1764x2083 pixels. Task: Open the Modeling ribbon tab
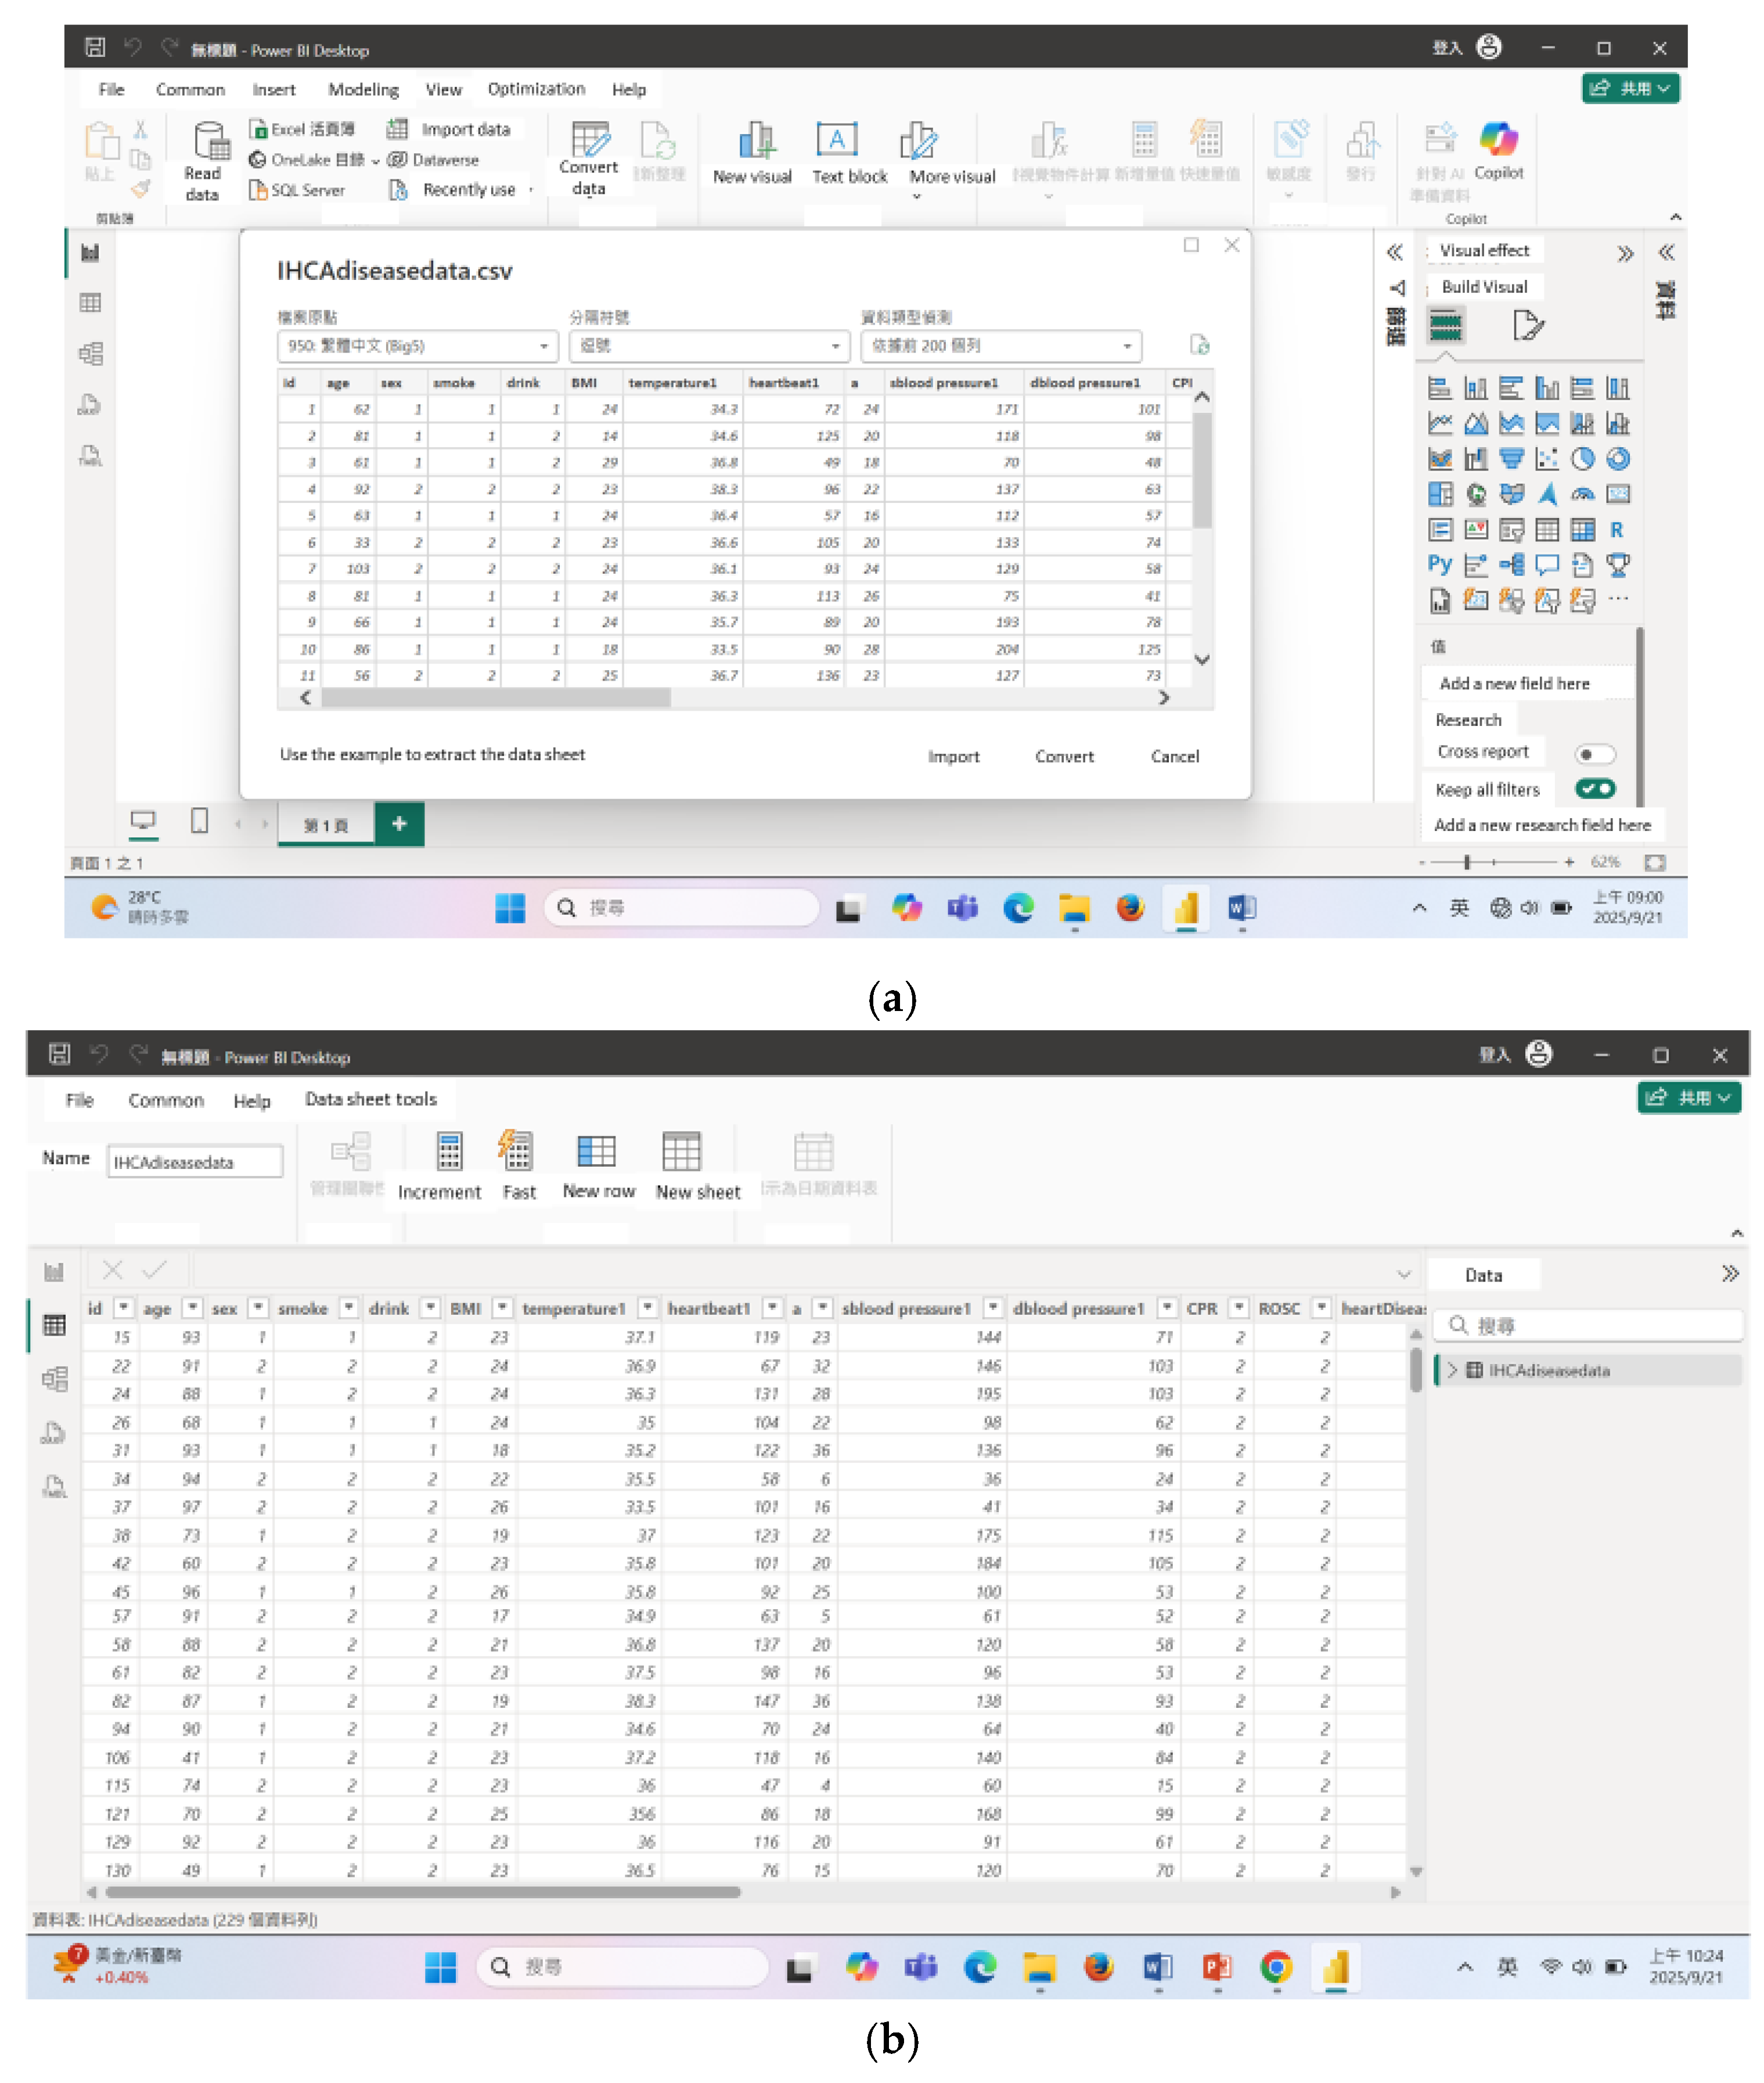pos(363,90)
